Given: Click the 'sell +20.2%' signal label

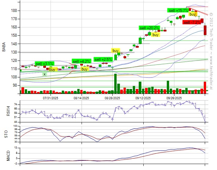Looking at the screenshot, I should click(x=149, y=28).
